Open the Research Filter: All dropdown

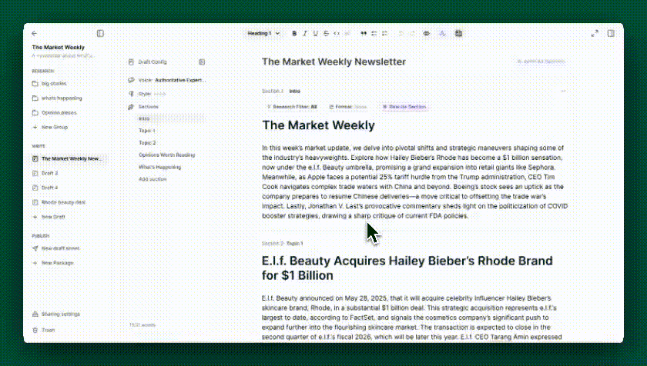point(292,107)
